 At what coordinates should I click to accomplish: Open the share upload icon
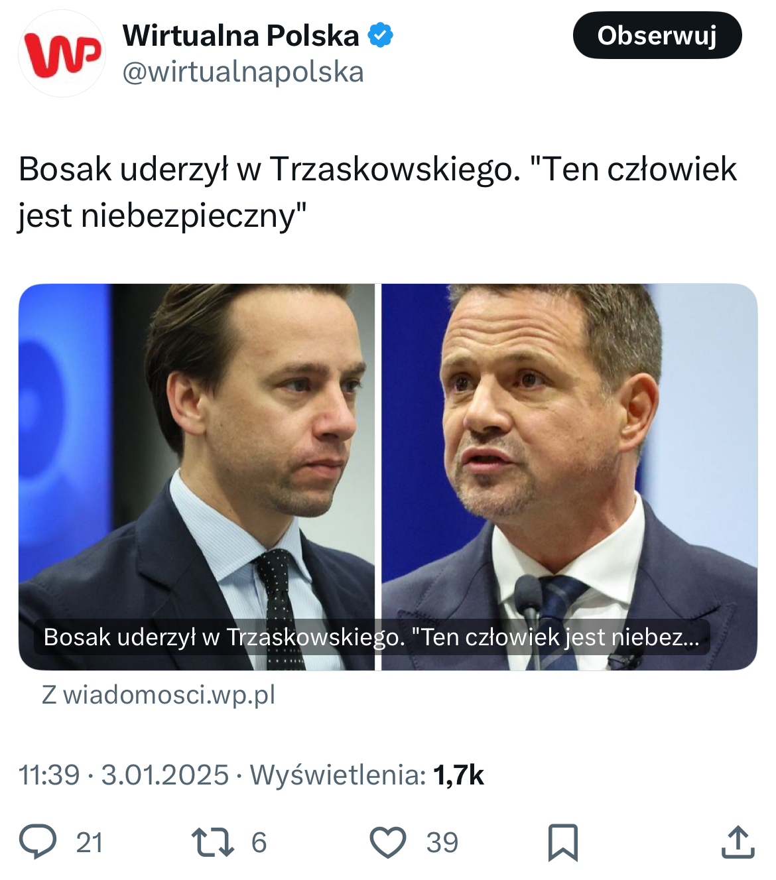tap(738, 842)
